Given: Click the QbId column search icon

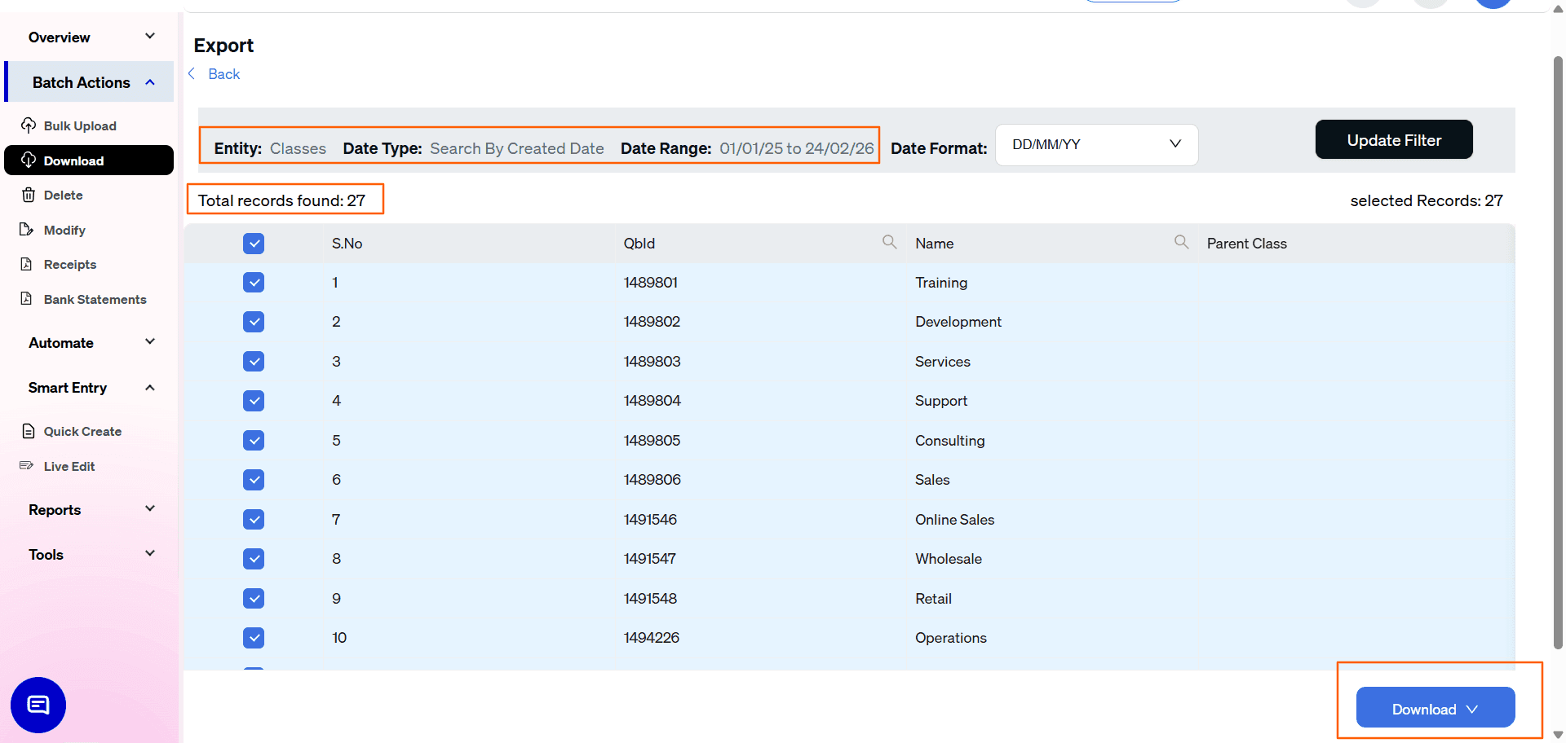Looking at the screenshot, I should click(x=889, y=242).
